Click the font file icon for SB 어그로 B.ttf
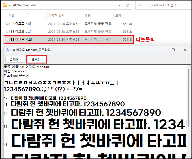This screenshot has width=192, height=159. click(7, 24)
